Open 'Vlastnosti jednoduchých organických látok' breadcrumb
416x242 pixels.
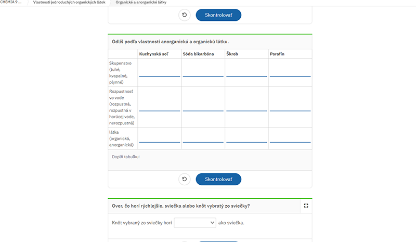pos(69,2)
